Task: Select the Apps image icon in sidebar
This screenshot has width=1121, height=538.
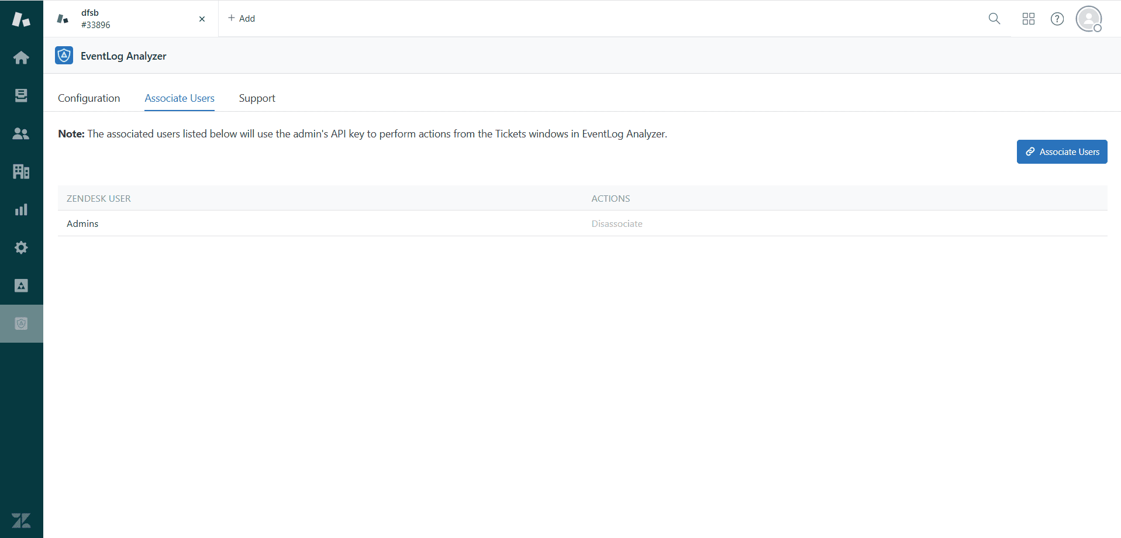Action: click(21, 285)
